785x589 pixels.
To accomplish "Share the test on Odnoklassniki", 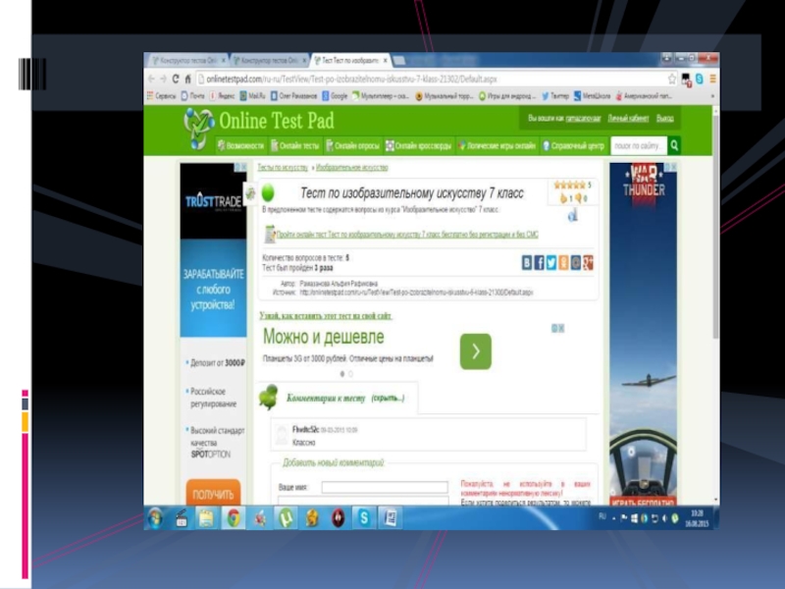I will point(563,262).
